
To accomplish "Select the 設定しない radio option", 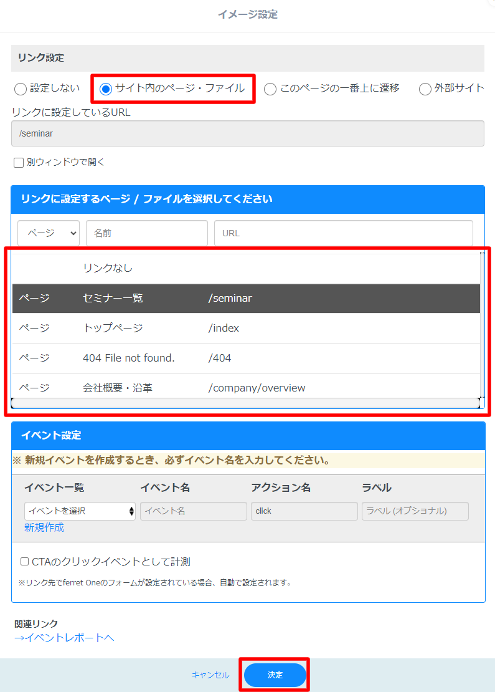I will 21,89.
